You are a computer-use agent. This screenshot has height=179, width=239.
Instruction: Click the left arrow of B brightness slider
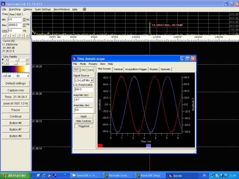[7, 59]
